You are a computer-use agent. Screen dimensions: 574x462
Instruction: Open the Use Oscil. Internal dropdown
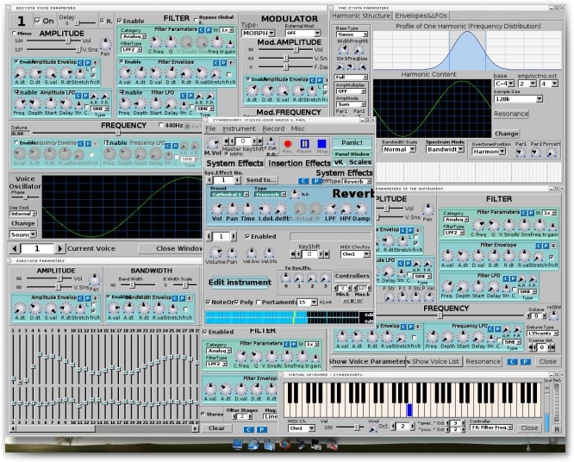coord(23,214)
